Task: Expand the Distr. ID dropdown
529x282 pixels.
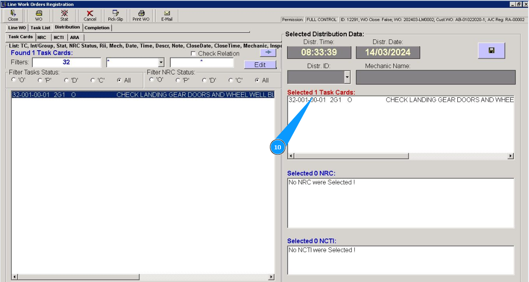Action: click(347, 78)
